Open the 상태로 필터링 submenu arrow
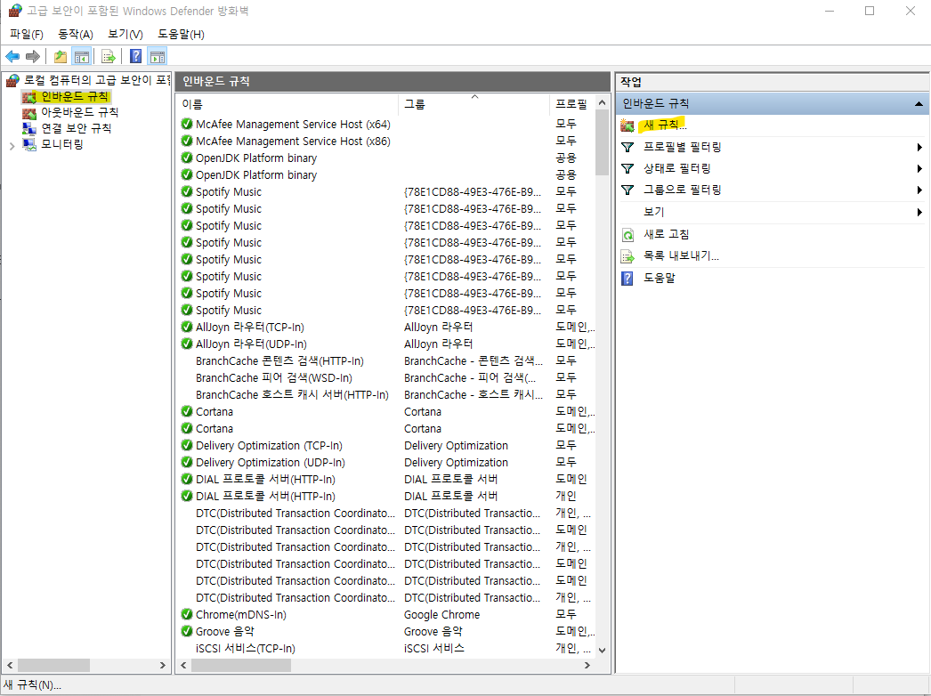The image size is (931, 696). [919, 168]
